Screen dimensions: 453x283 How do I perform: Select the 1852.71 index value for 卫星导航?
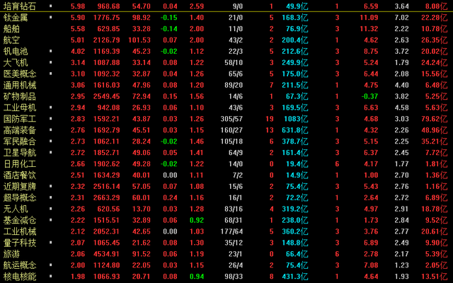click(x=107, y=153)
